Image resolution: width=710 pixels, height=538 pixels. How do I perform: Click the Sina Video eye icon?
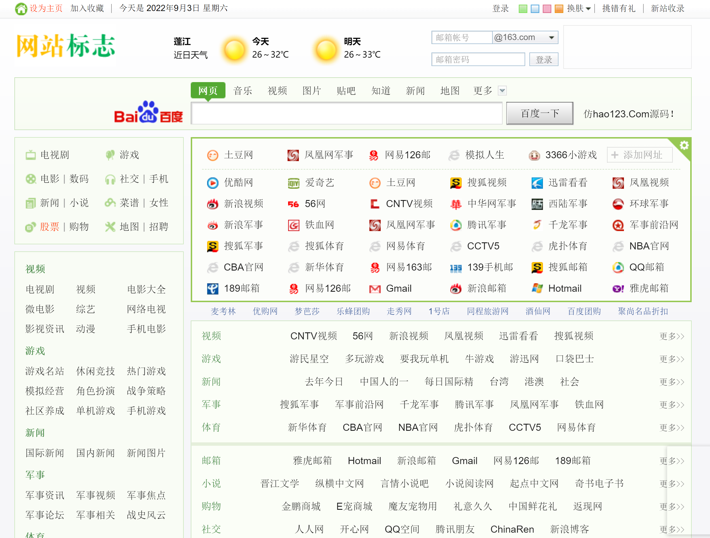click(x=212, y=204)
